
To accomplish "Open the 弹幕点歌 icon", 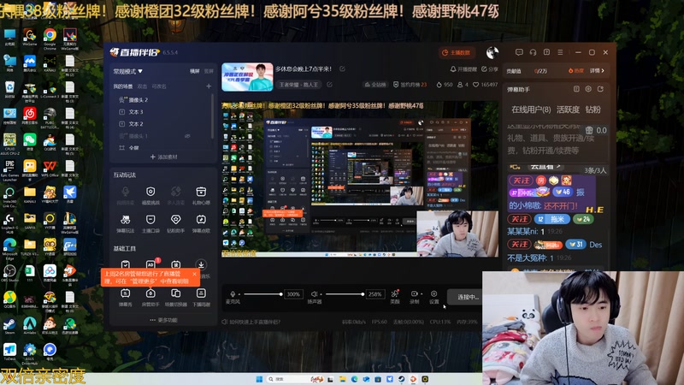I will pos(201,220).
